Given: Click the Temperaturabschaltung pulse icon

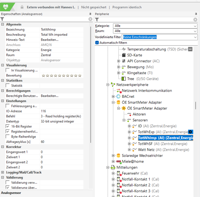Looking at the screenshot, I should 124,49.
